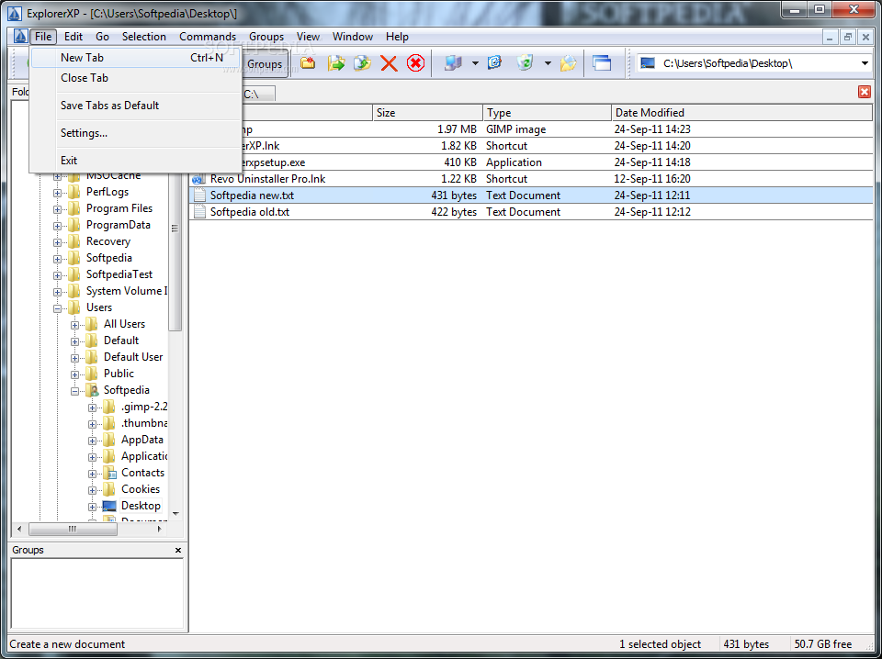Viewport: 882px width, 659px height.
Task: Click the folder tree horizontal scrollbar thumb
Action: pos(73,529)
